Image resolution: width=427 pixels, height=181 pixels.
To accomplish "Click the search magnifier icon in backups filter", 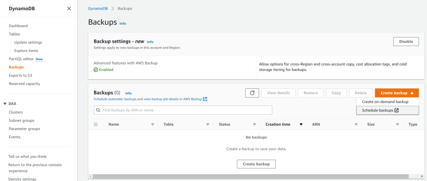I will (98, 110).
